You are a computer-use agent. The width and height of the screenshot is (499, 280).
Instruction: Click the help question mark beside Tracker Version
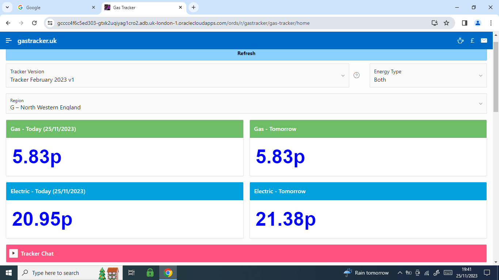click(x=357, y=75)
